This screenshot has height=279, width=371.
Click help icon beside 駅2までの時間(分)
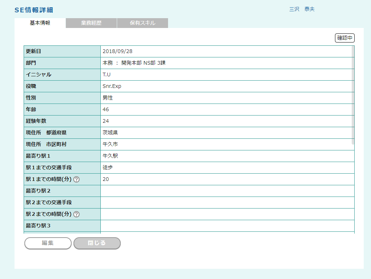[x=76, y=214]
